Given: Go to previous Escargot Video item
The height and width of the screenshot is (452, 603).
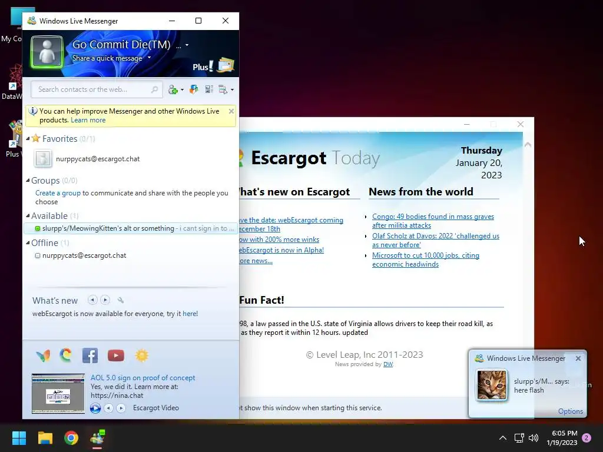Looking at the screenshot, I should click(109, 408).
